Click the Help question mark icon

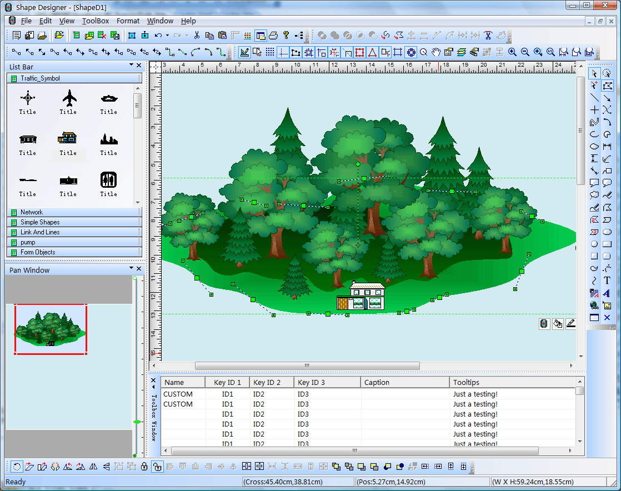(x=287, y=35)
